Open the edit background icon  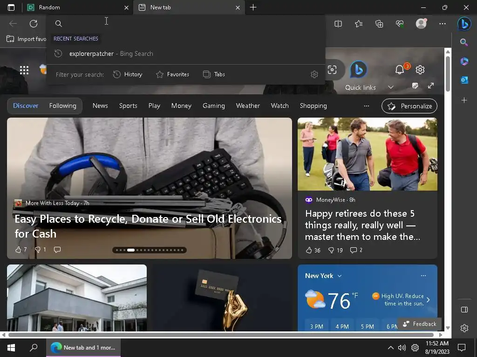pos(415,86)
